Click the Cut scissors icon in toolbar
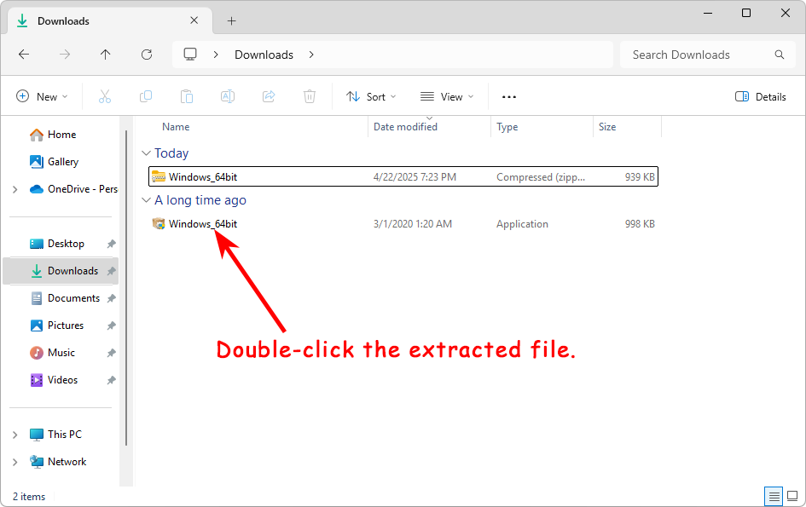 [x=105, y=97]
